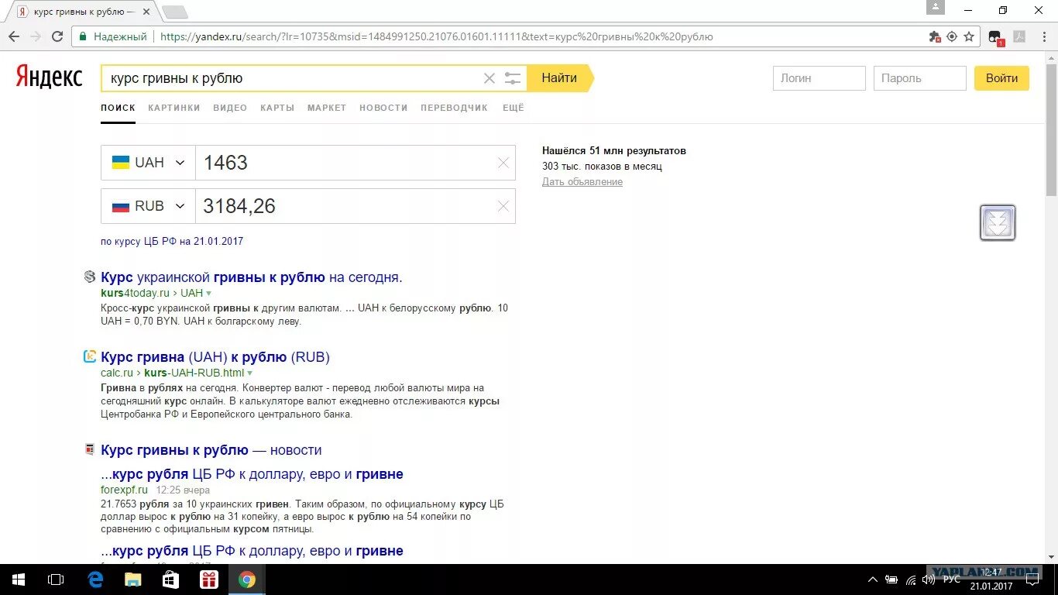1058x595 pixels.
Task: Click the РУС language indicator
Action: pyautogui.click(x=952, y=580)
